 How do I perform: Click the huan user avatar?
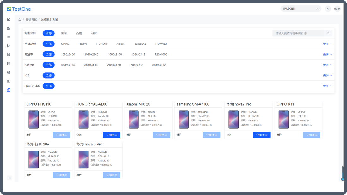click(x=337, y=9)
